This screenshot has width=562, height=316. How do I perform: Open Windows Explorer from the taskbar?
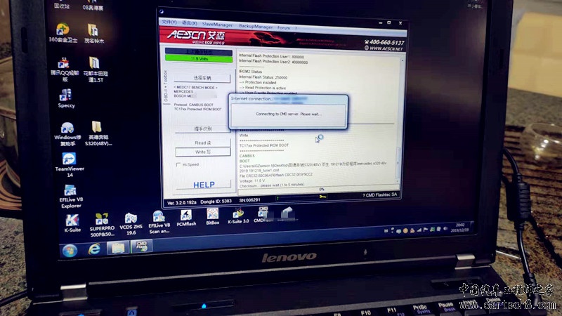(x=118, y=247)
